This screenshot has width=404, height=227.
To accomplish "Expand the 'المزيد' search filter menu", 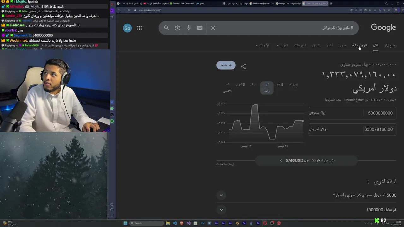I will coord(282,45).
